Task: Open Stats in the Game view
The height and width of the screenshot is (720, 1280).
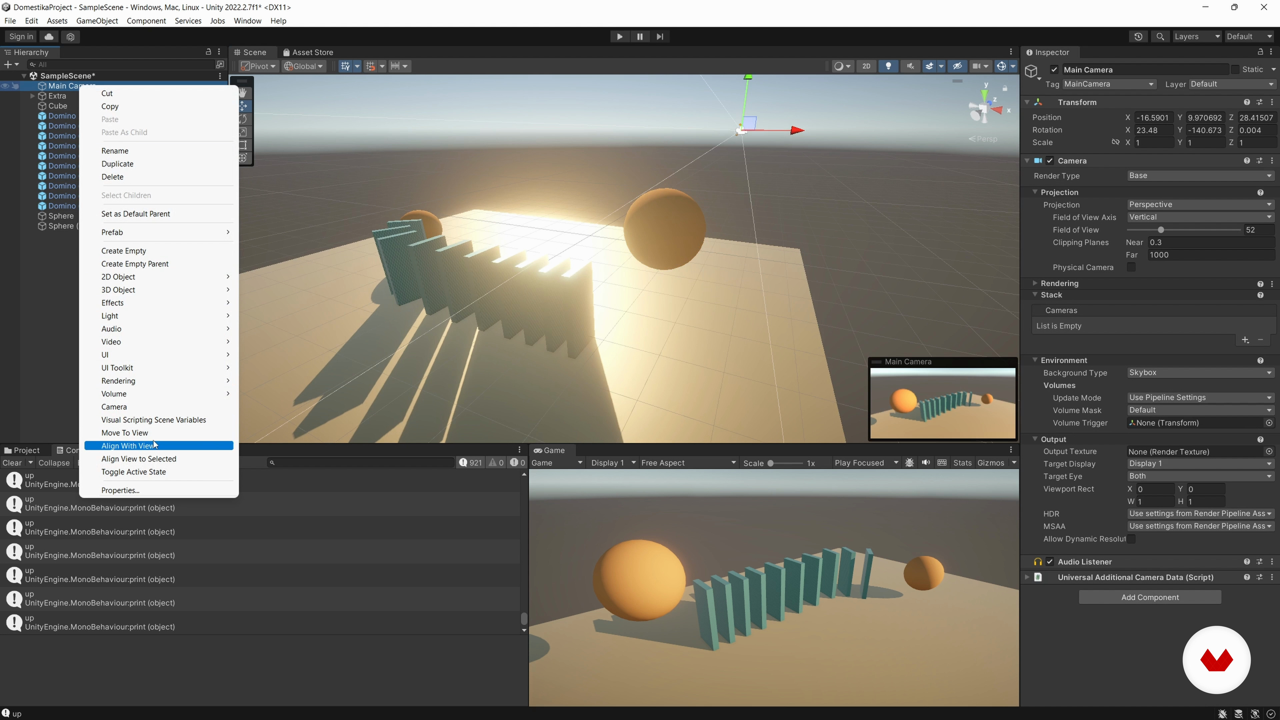Action: (x=962, y=463)
